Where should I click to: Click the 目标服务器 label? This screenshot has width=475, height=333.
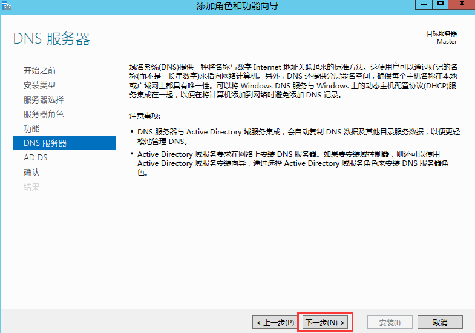pyautogui.click(x=442, y=34)
